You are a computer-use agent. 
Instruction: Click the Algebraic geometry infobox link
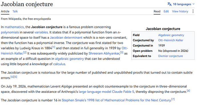click(171, 35)
